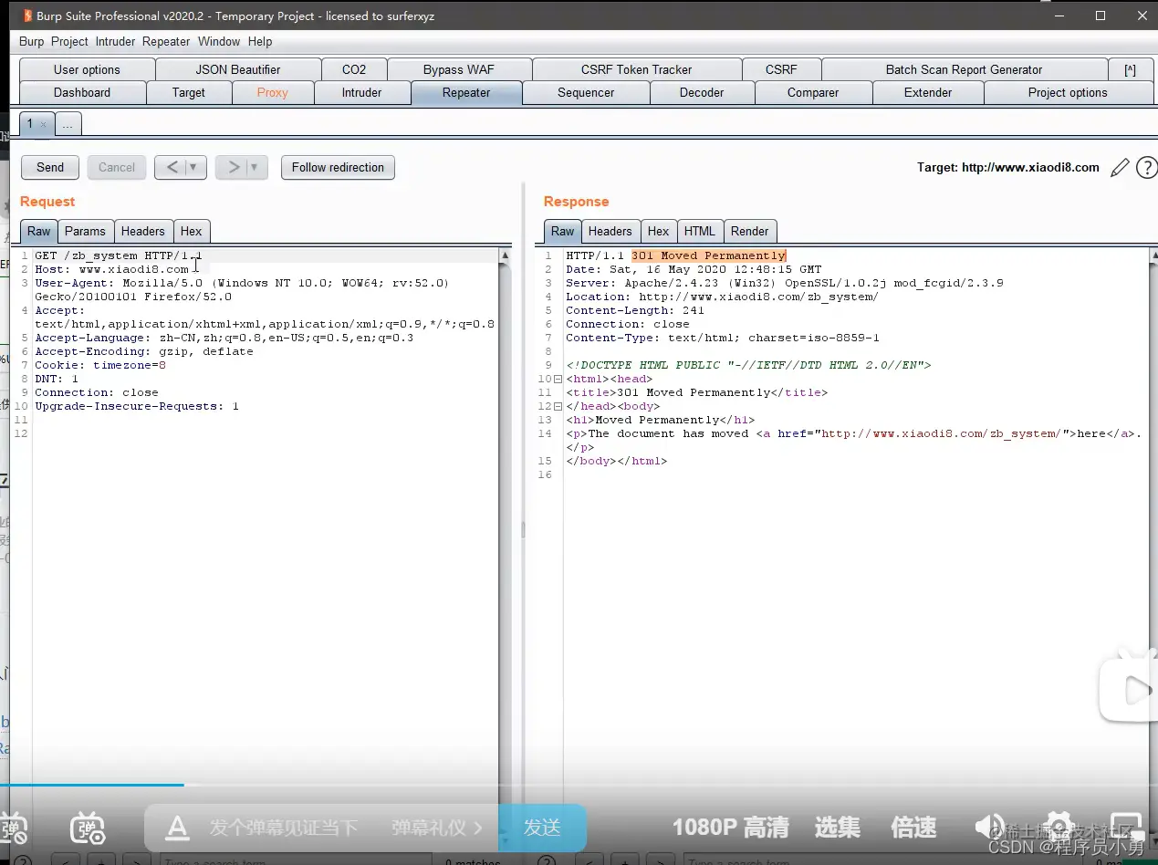The width and height of the screenshot is (1158, 865).
Task: Open the User options tab
Action: [x=87, y=69]
